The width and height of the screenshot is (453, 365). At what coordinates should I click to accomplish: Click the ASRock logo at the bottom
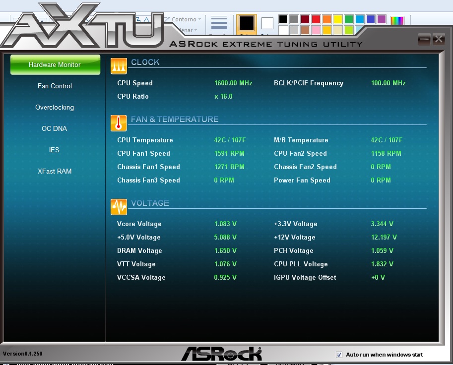221,353
